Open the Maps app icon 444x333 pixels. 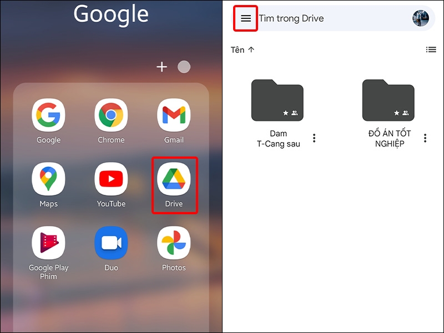[48, 179]
